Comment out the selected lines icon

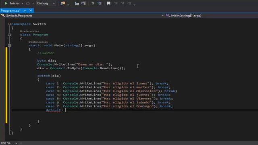pyautogui.click(x=93, y=3)
